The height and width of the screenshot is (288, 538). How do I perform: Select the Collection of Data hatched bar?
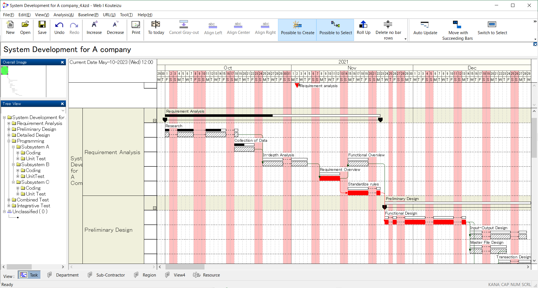click(x=244, y=149)
